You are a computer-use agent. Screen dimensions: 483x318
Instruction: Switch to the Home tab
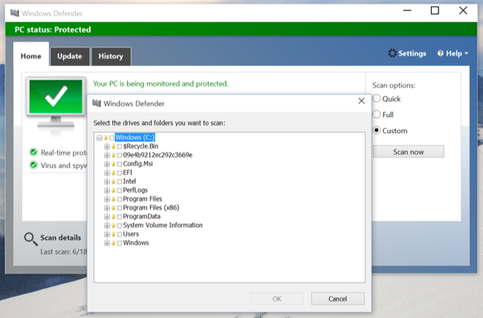30,54
